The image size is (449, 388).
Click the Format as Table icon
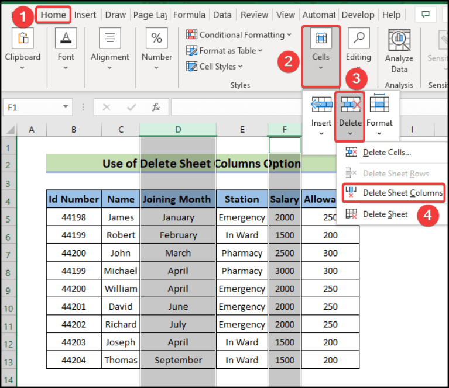[191, 51]
